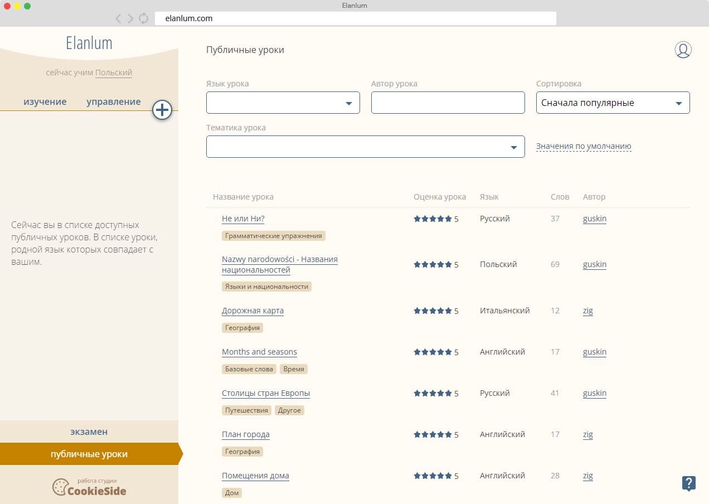Viewport: 709px width, 504px height.
Task: Go back with the browser back arrow
Action: click(118, 18)
